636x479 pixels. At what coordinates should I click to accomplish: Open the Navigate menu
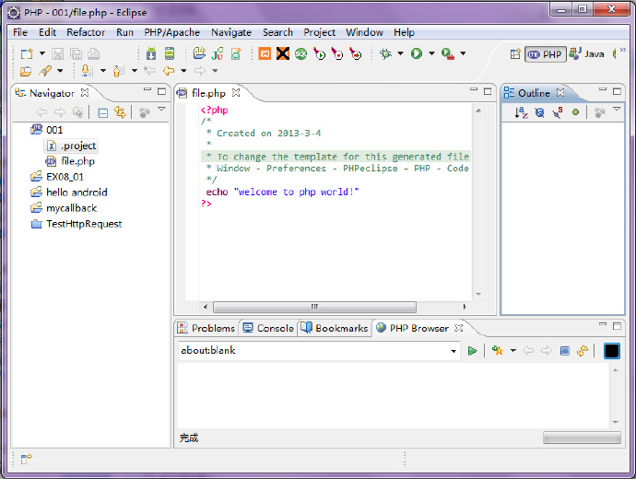pyautogui.click(x=231, y=32)
